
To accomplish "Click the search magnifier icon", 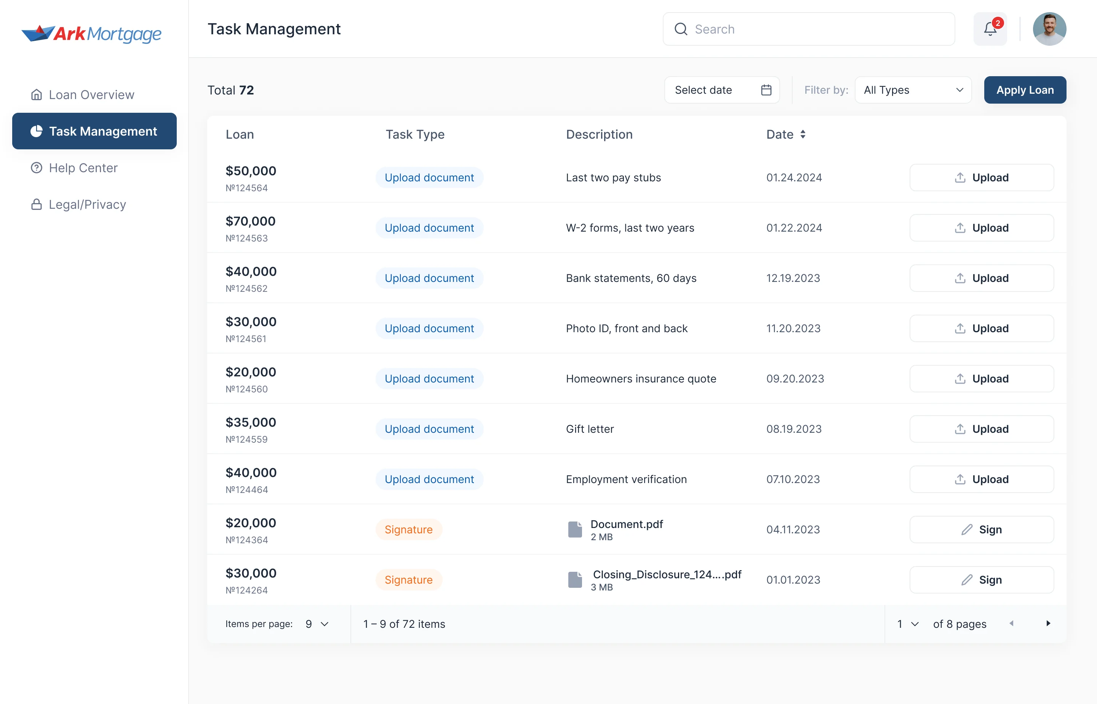I will point(681,29).
